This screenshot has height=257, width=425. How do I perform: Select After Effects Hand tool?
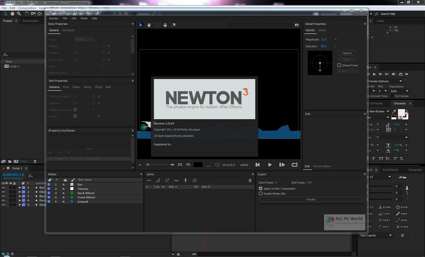point(12,14)
